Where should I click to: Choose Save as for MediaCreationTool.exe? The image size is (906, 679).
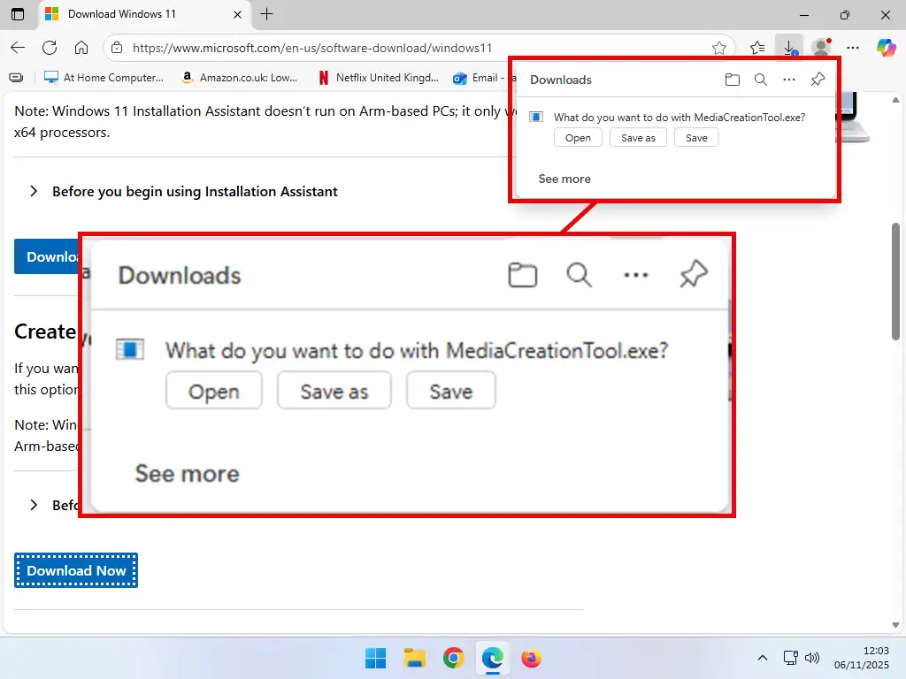(638, 137)
